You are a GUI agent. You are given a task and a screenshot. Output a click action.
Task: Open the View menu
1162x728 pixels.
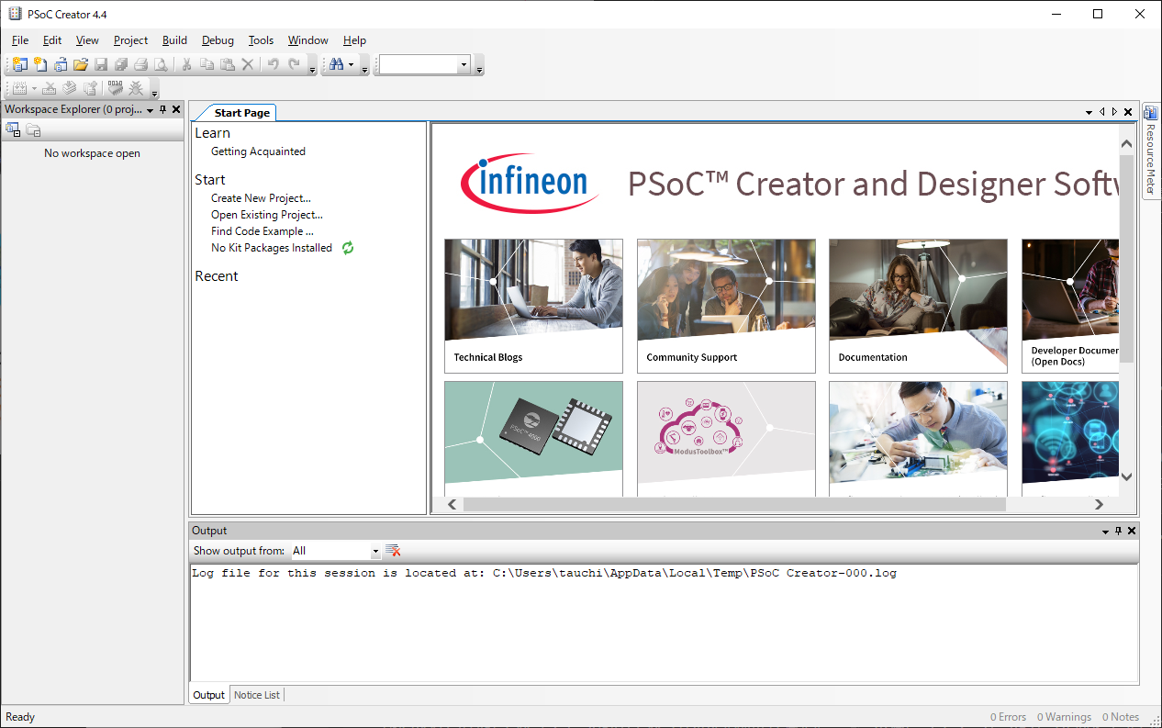[x=87, y=40]
